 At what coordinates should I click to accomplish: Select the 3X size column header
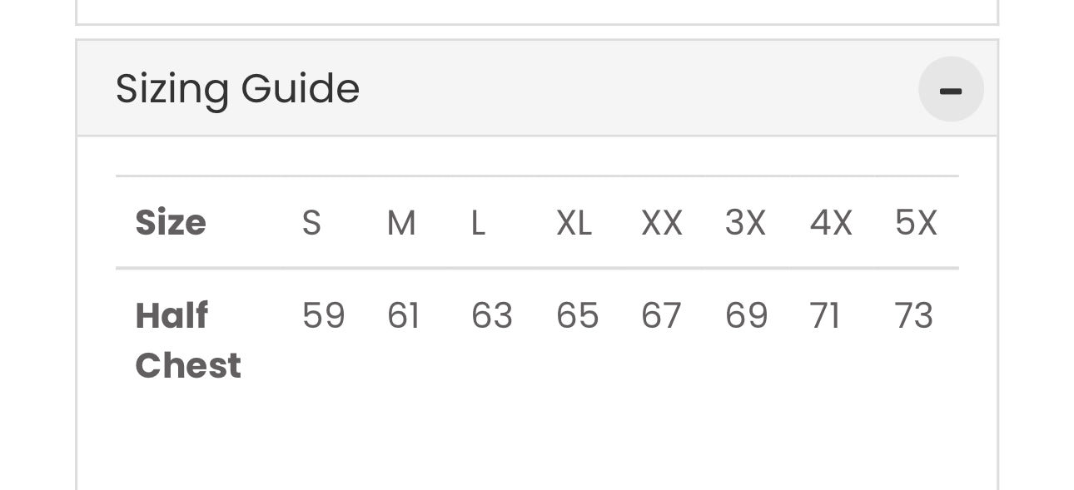tap(745, 223)
